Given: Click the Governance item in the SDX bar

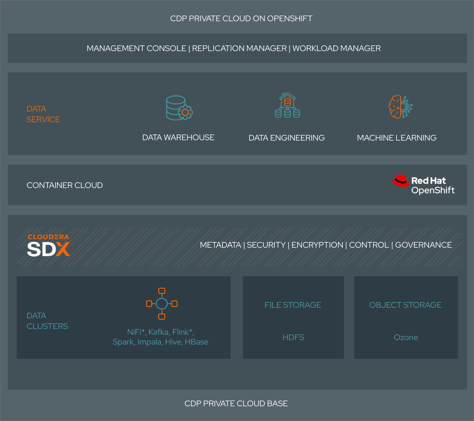Looking at the screenshot, I should (x=423, y=245).
